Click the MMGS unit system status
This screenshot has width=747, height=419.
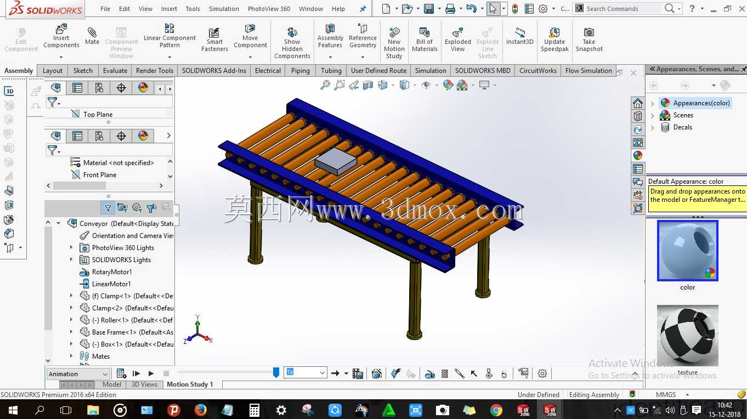tap(666, 395)
